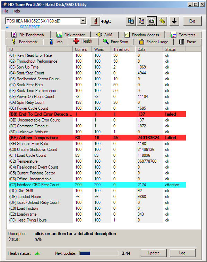Click the Log button
The height and width of the screenshot is (262, 207).
(x=182, y=253)
